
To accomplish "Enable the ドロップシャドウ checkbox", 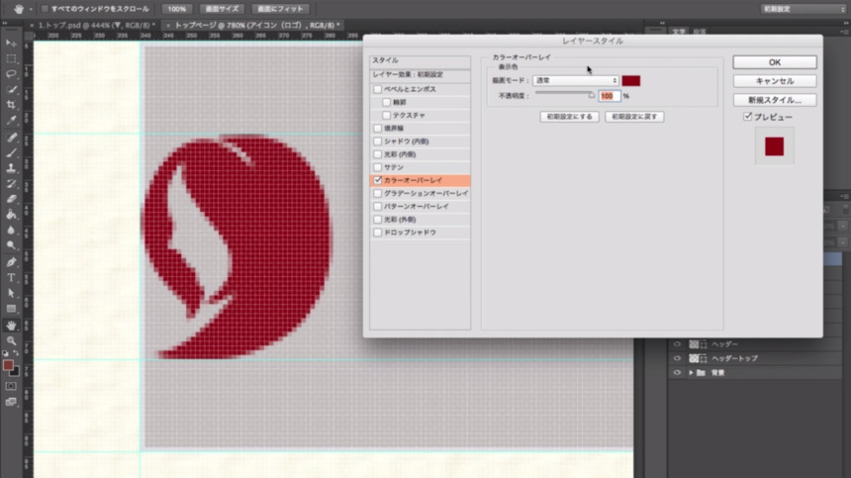I will tap(378, 233).
